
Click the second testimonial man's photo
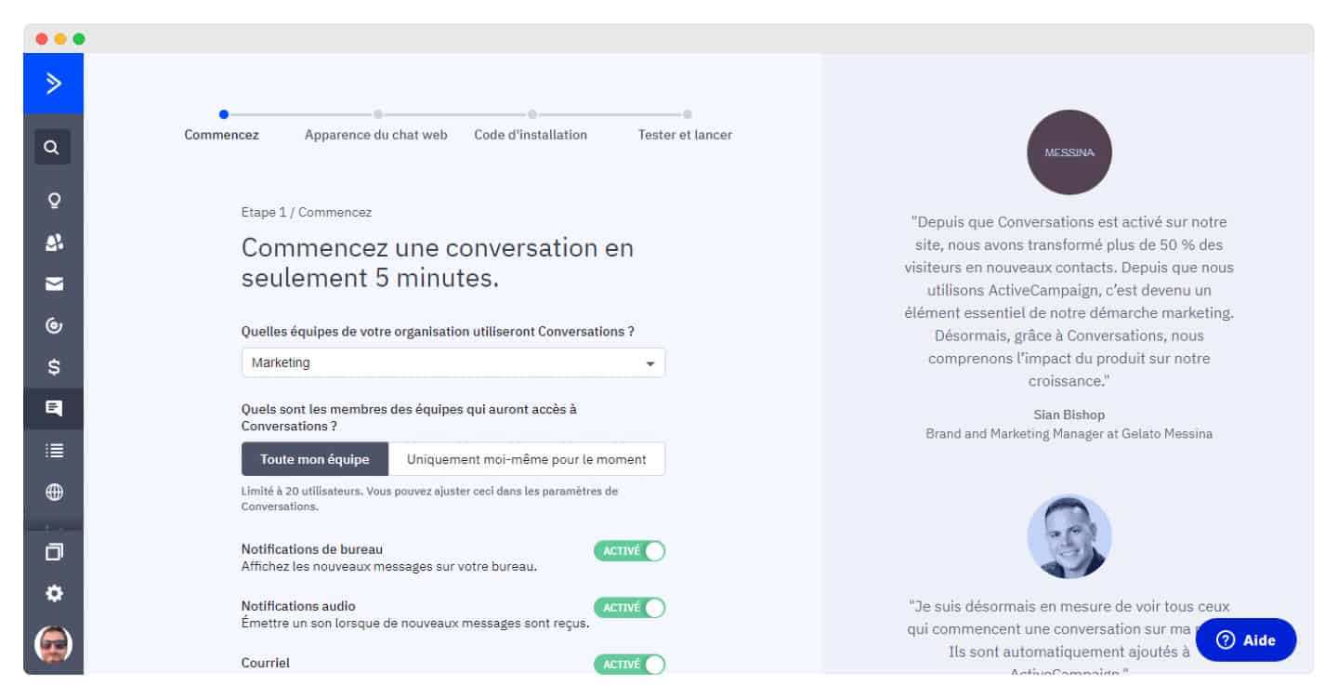coord(1069,536)
